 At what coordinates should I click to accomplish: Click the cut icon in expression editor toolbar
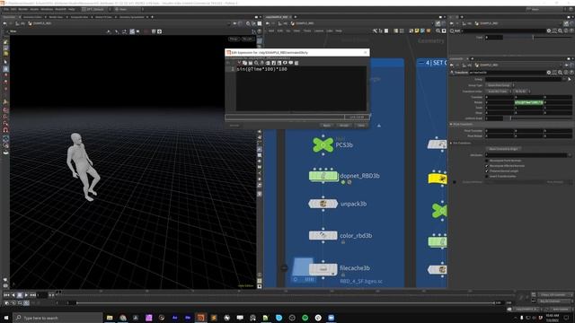coord(239,63)
